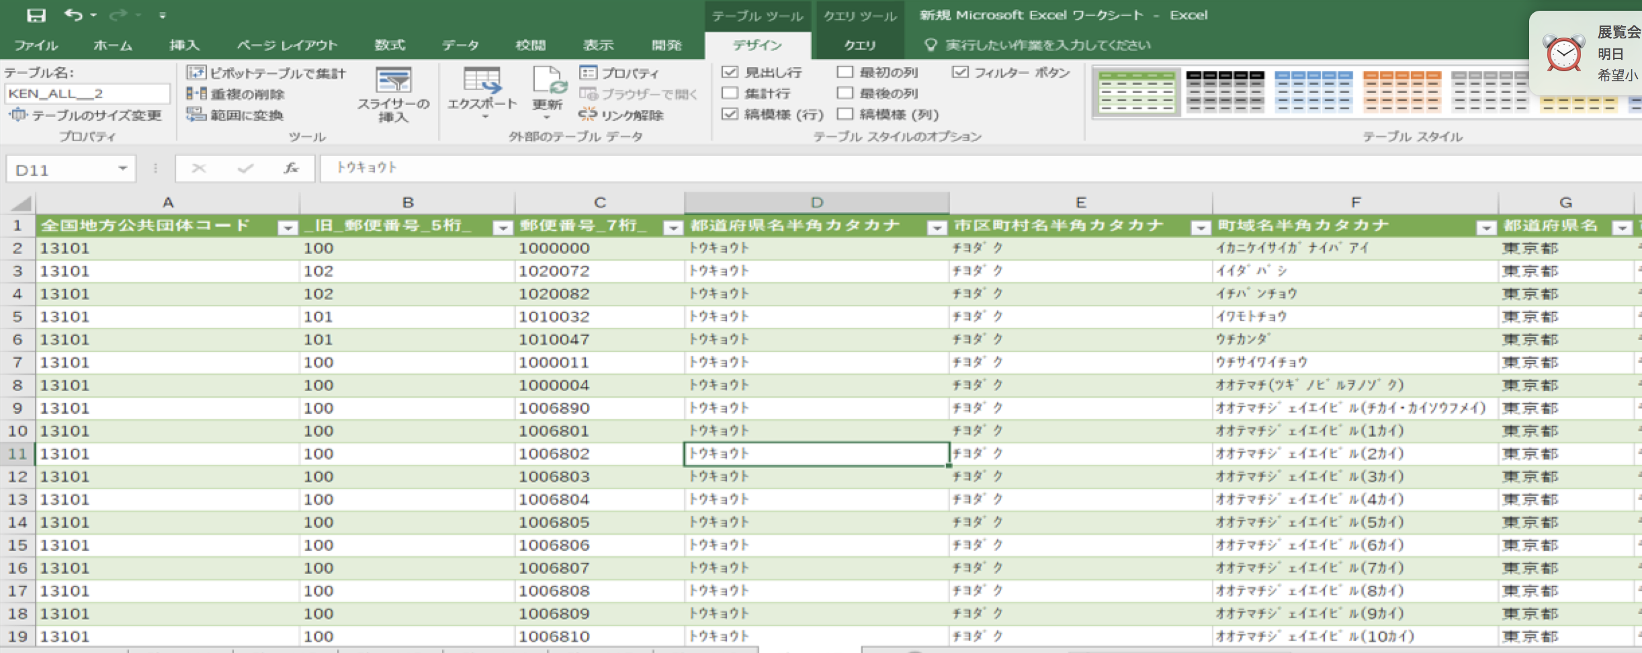Viewport: 1642px width, 653px height.
Task: Select the orange table style in the gallery
Action: 1401,92
